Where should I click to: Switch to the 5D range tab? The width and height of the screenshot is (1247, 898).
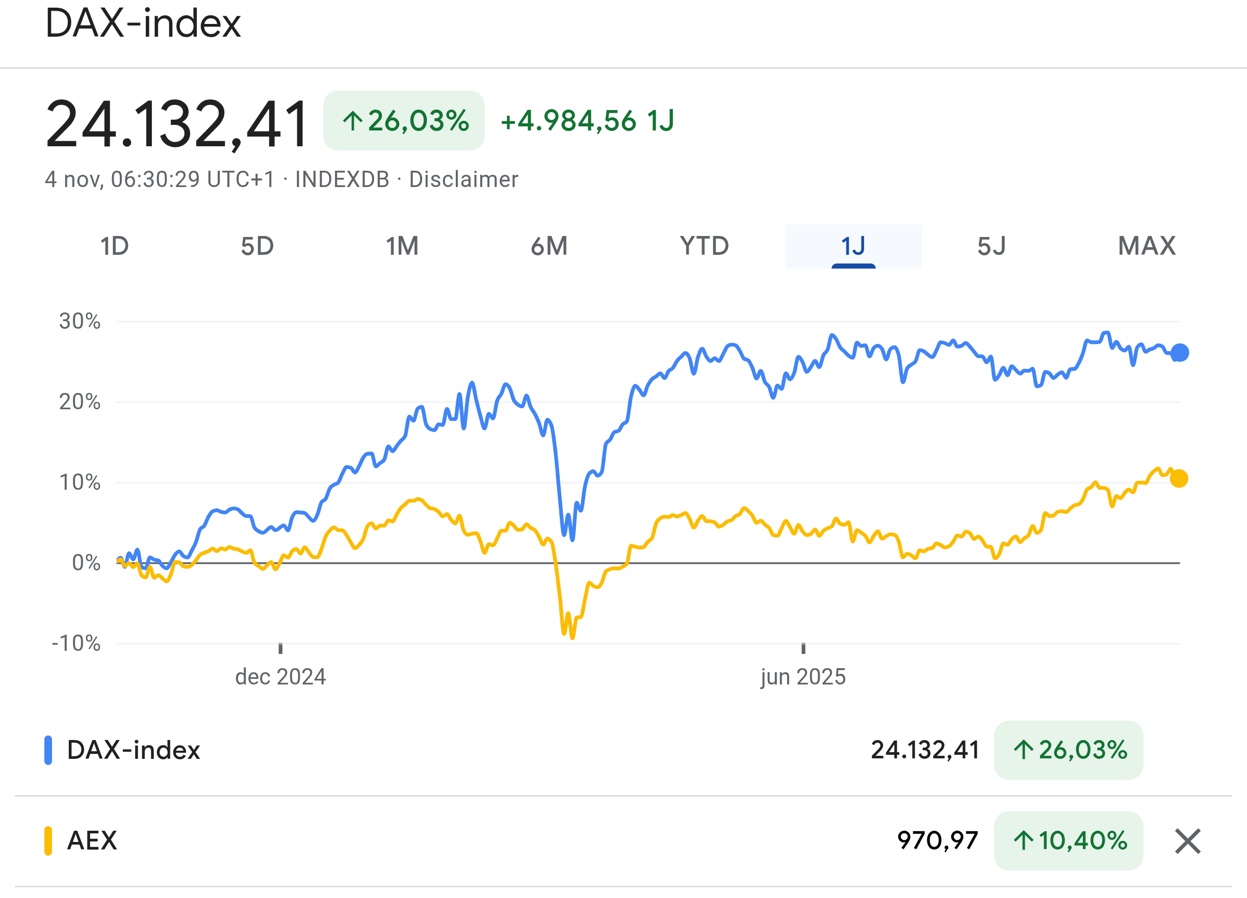click(x=257, y=246)
